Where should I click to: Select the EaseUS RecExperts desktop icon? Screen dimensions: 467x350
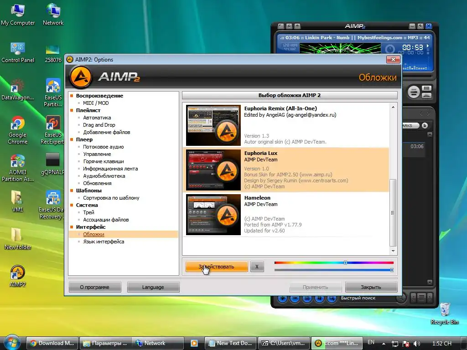pos(52,130)
